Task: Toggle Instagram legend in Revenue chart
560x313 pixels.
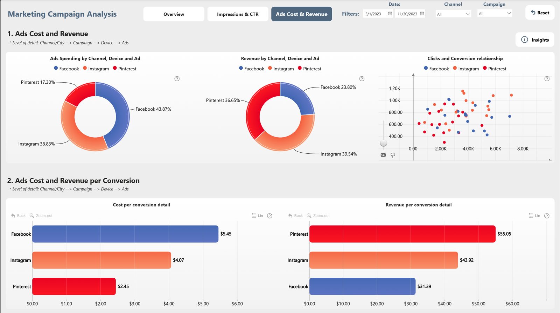Action: click(281, 69)
